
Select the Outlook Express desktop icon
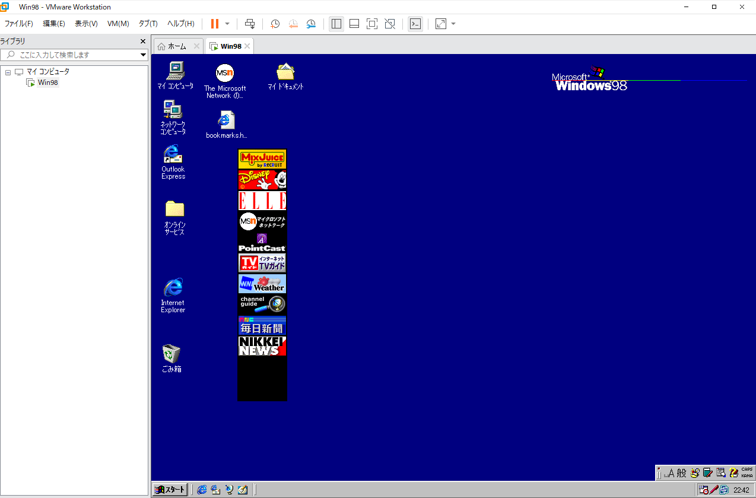click(x=173, y=162)
